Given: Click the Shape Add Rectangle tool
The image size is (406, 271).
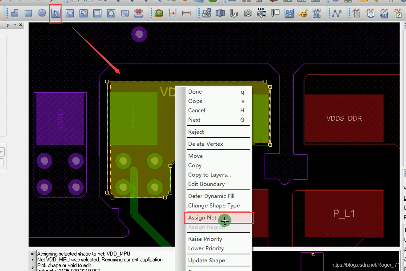Looking at the screenshot, I should click(28, 13).
